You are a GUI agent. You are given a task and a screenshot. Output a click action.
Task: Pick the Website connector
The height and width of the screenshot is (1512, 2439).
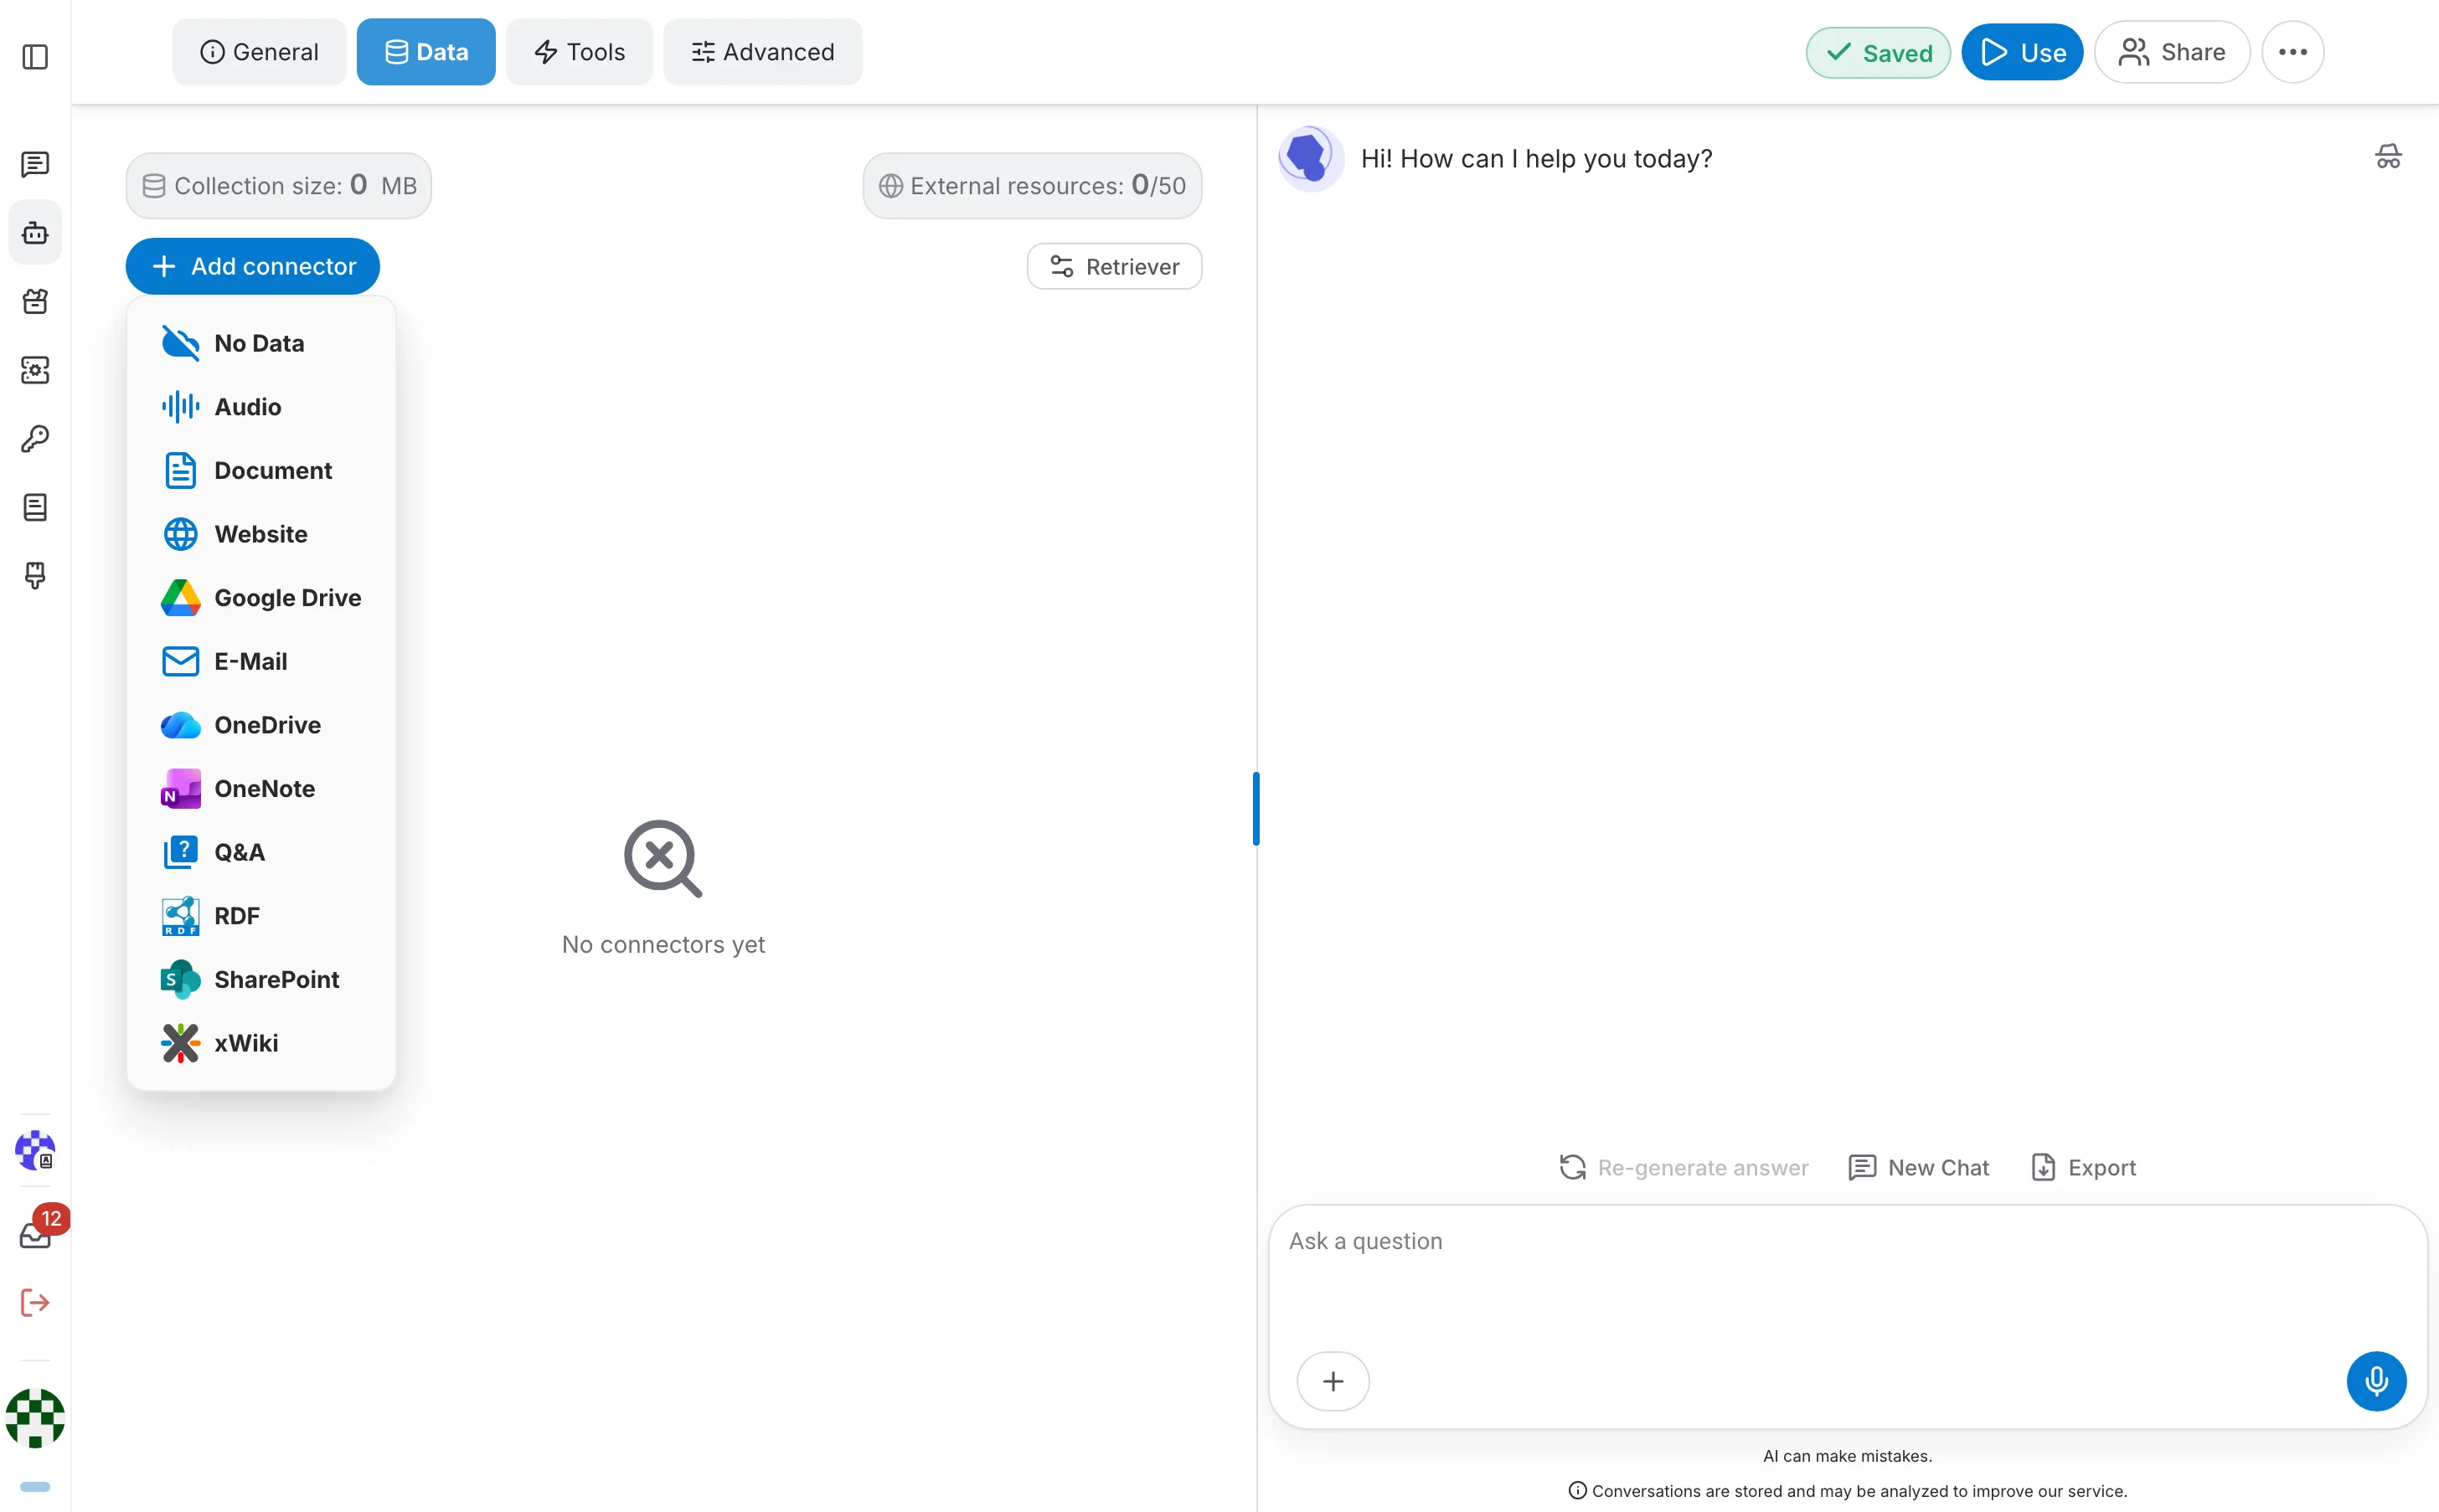pyautogui.click(x=261, y=534)
